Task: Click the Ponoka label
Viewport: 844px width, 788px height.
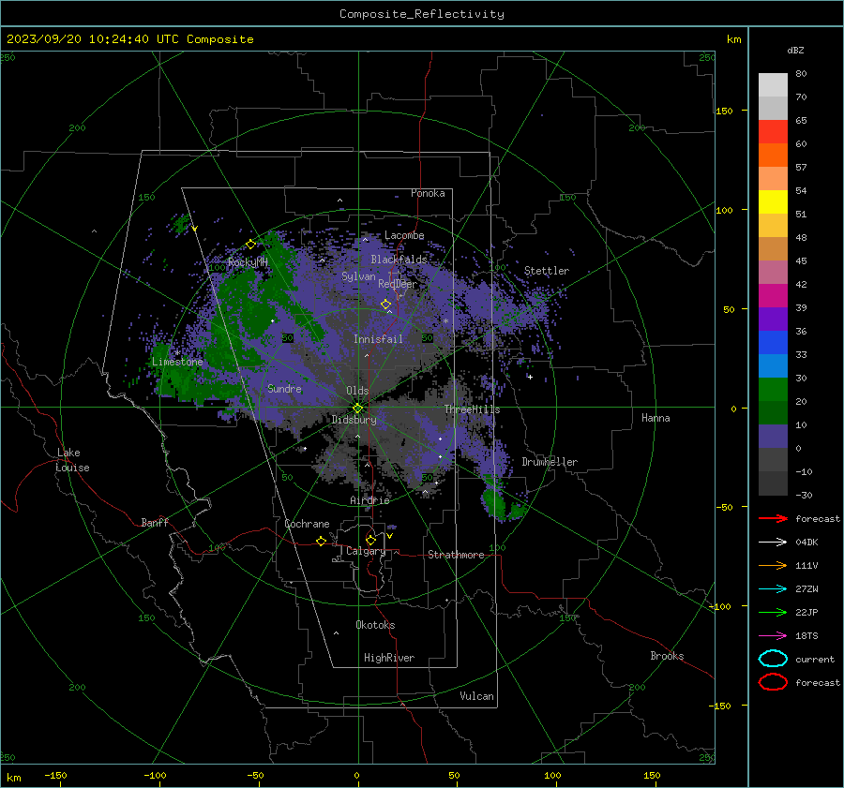Action: (x=428, y=193)
